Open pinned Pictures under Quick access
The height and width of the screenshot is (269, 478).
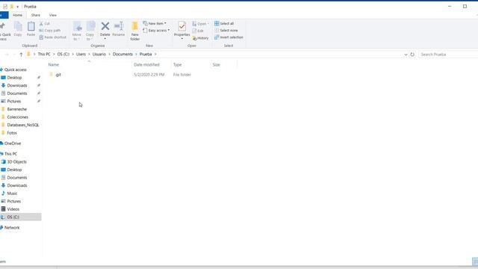tap(14, 102)
